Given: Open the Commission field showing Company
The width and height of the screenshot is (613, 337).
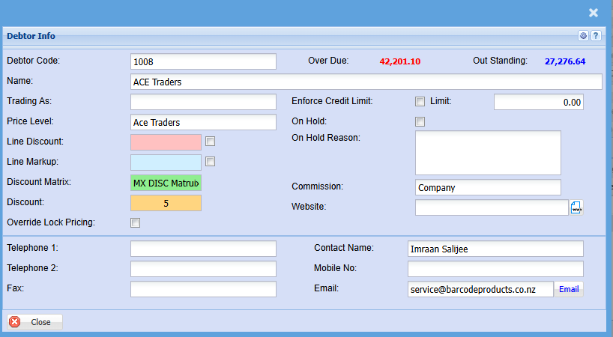Looking at the screenshot, I should coord(488,187).
